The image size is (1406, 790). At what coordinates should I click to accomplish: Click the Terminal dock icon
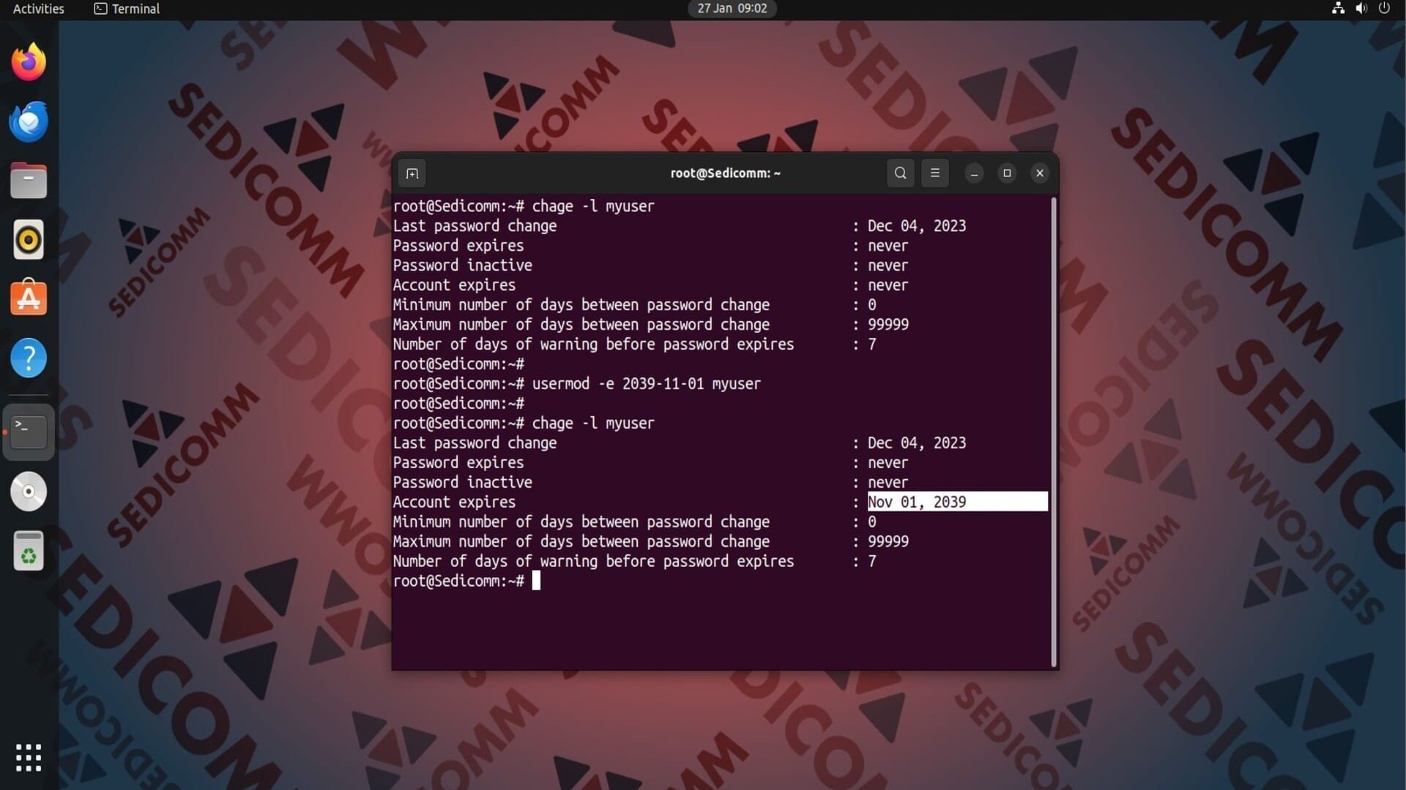(29, 432)
